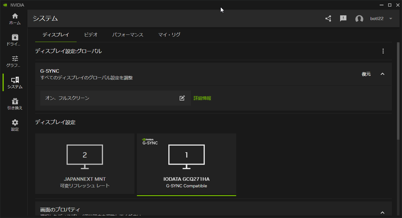Click the 復元 restore button
Viewport: 402px width, 218px height.
point(366,74)
